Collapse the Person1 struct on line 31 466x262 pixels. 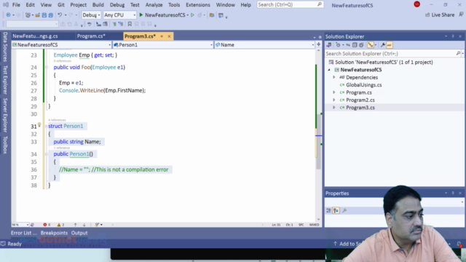tap(47, 126)
